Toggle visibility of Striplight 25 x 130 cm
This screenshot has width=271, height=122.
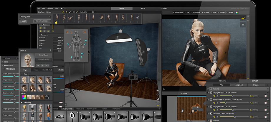(208, 106)
